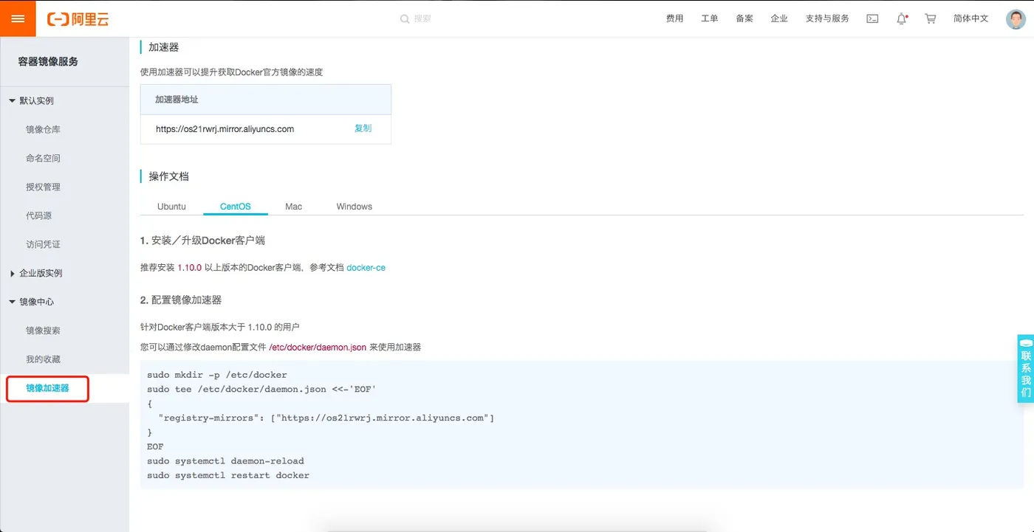Click the 操作文档 section heading
This screenshot has height=532, width=1034.
coord(168,177)
